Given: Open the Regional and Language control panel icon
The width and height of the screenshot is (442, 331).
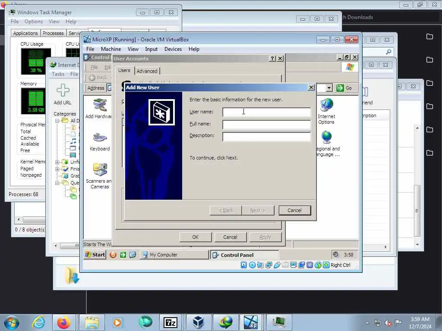Looking at the screenshot, I should click(328, 144).
